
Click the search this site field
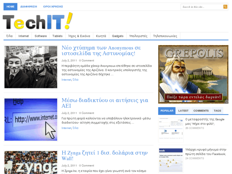click(x=202, y=7)
